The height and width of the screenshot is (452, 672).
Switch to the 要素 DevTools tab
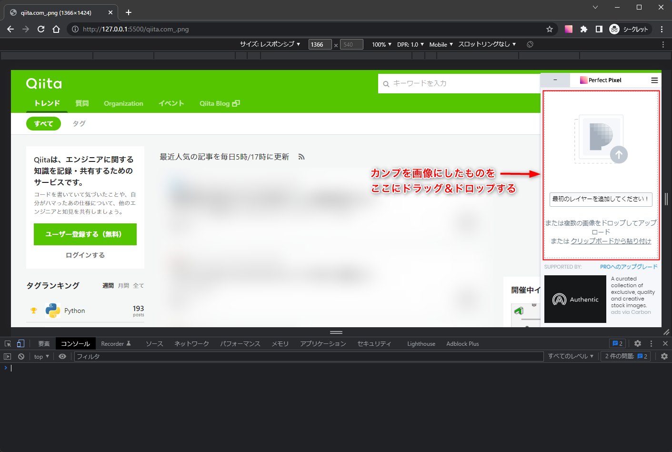44,343
